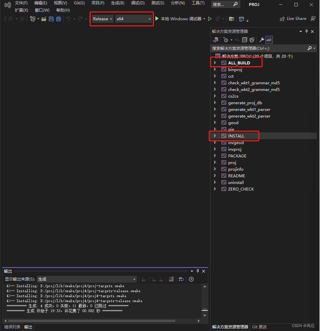Toggle Word Wrap in Output panel
Viewport: 320px width, 331px height.
click(181, 279)
